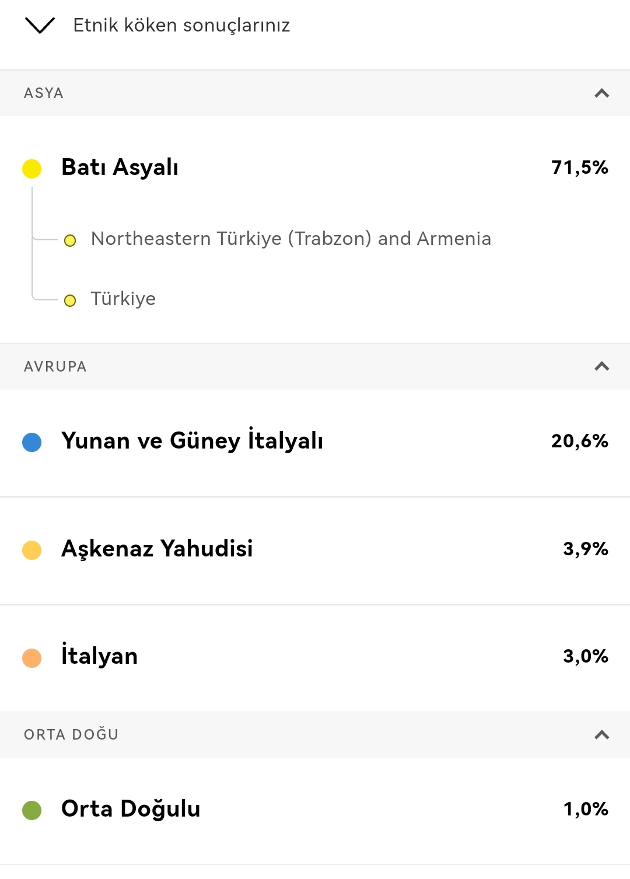
Task: Open the İtalyan ethnicity entry
Action: (100, 656)
